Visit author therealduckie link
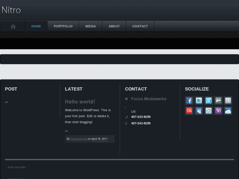 tap(79, 139)
